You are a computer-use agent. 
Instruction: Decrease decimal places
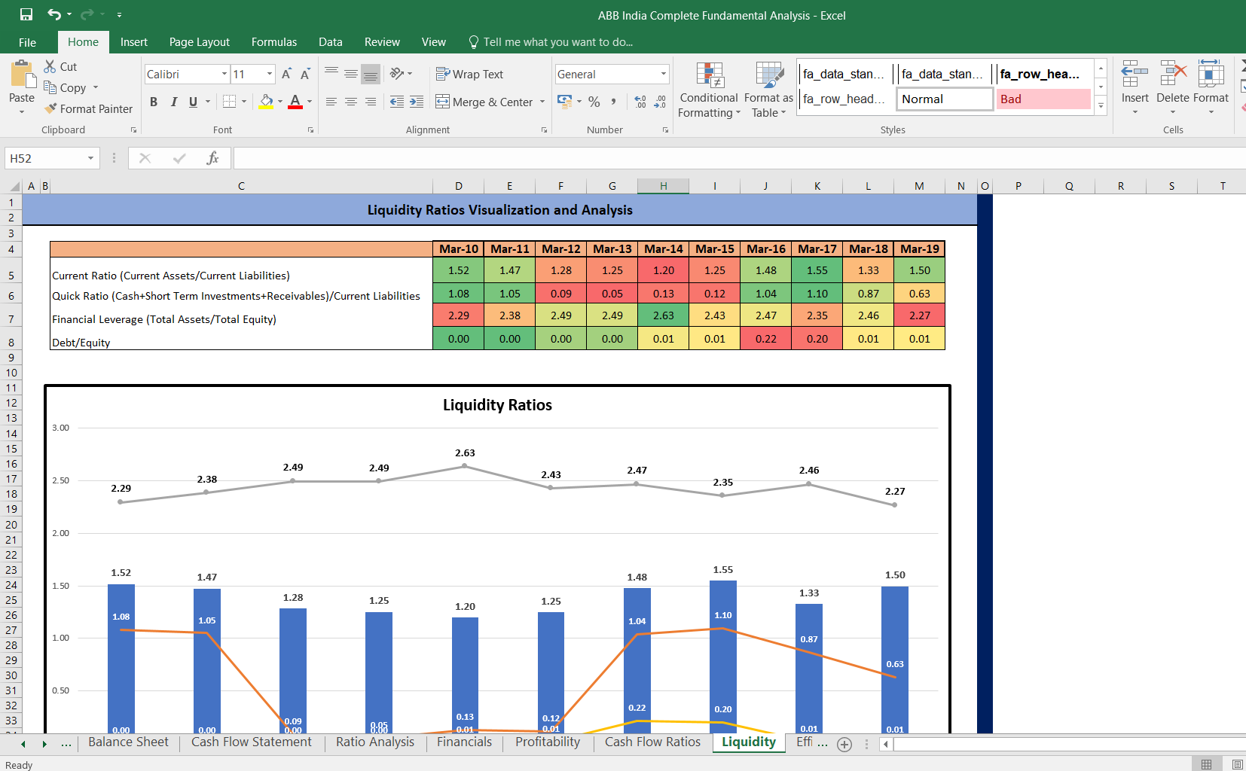click(660, 102)
